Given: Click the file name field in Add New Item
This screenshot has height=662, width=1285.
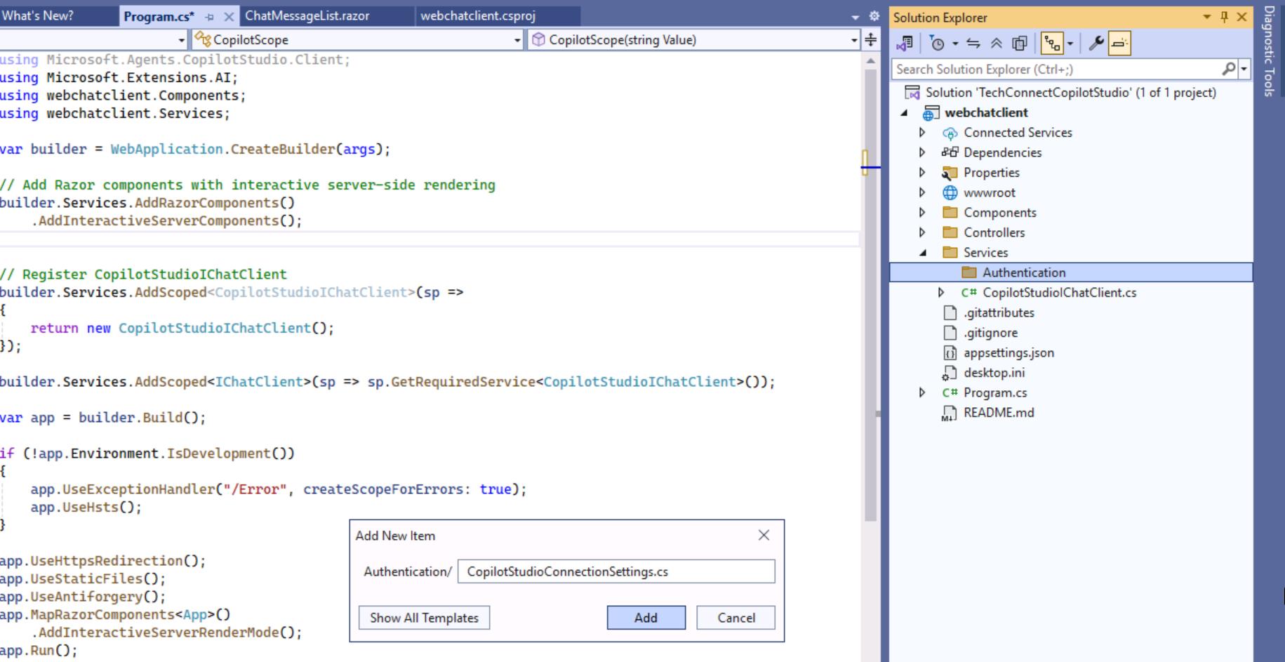Looking at the screenshot, I should point(615,571).
